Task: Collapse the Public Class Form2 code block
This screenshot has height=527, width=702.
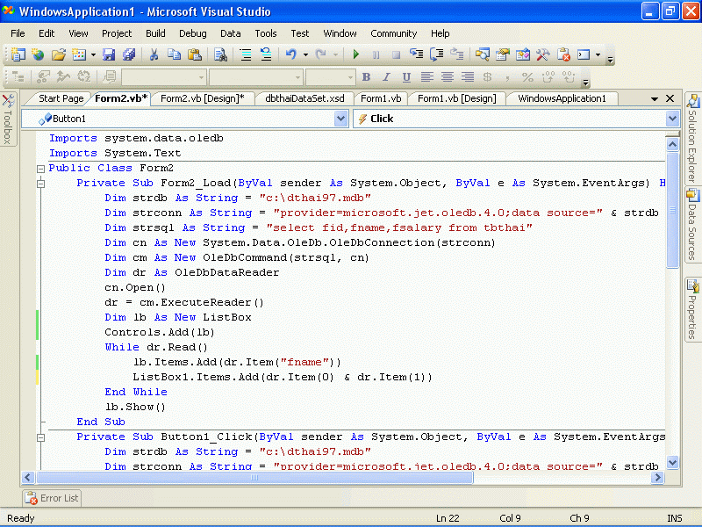Action: 40,169
